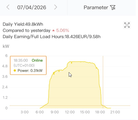Image resolution: width=138 pixels, height=120 pixels.
Task: Click the 21:00 label on time axis
Action: [x=115, y=112]
